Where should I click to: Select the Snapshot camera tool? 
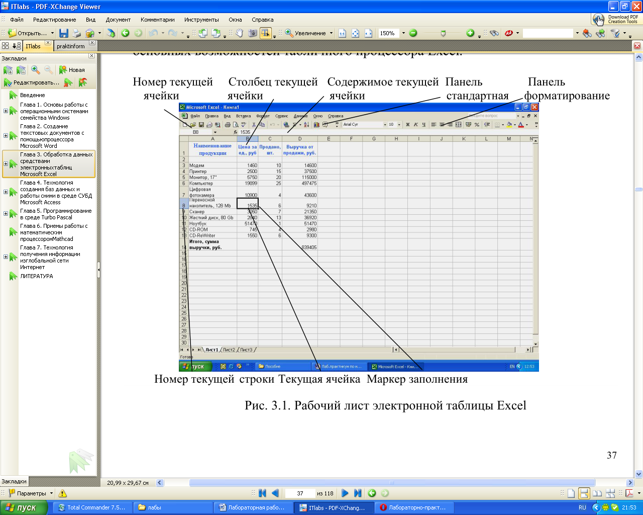coord(253,33)
